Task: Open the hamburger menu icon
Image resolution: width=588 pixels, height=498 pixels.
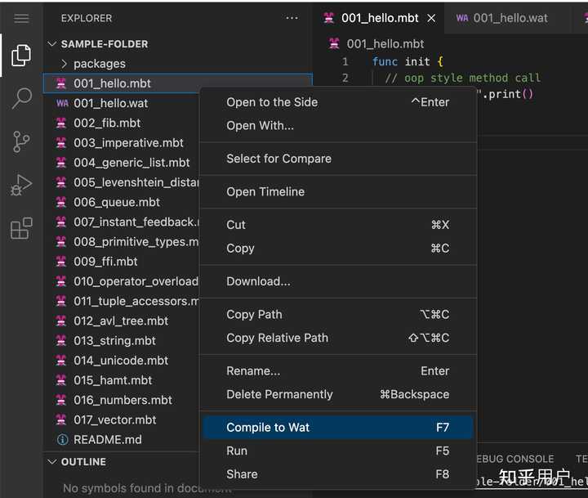Action: pos(21,18)
